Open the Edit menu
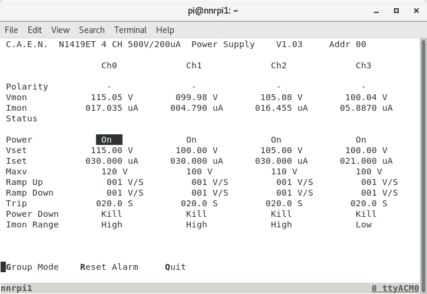427x294 pixels. (35, 30)
